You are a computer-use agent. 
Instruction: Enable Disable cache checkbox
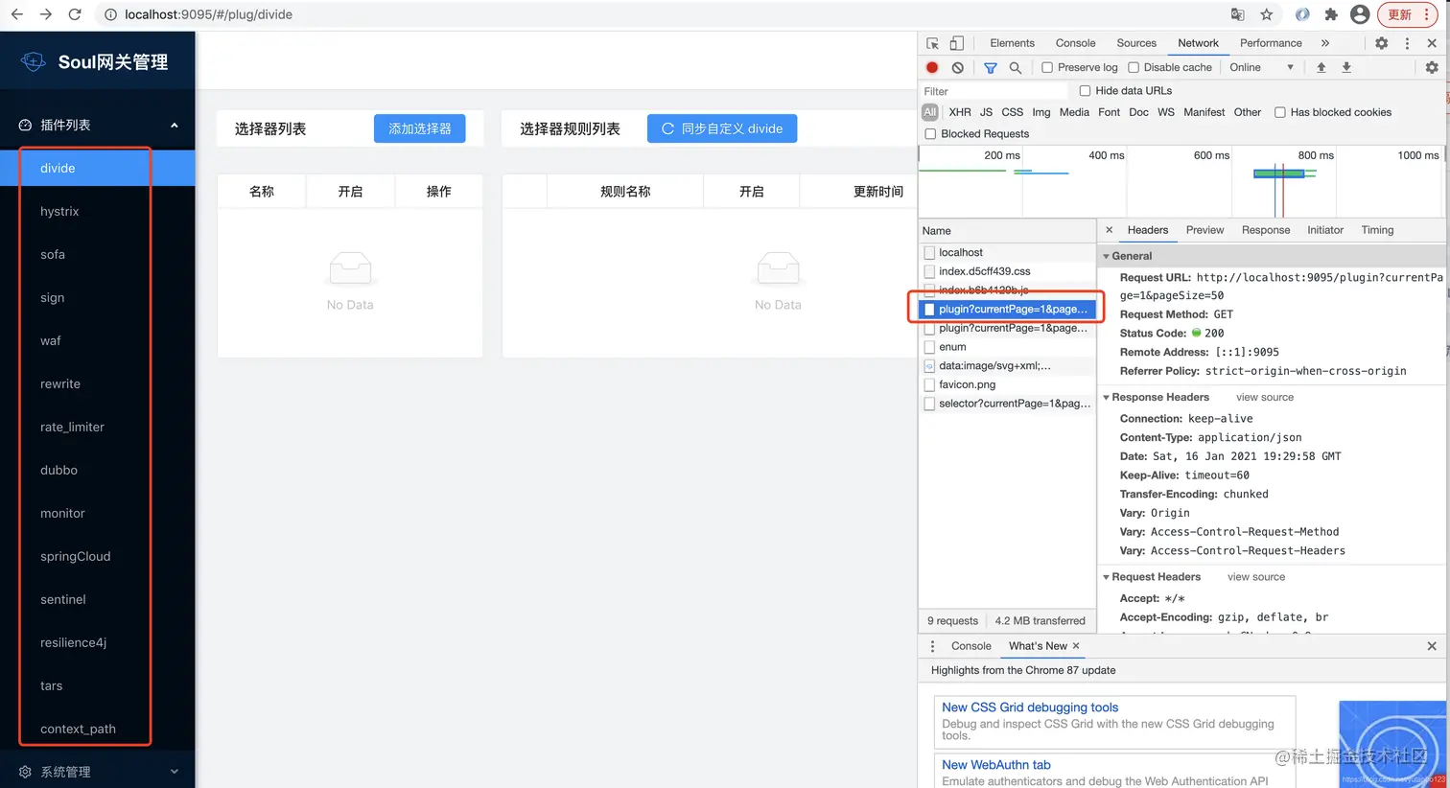(1134, 67)
